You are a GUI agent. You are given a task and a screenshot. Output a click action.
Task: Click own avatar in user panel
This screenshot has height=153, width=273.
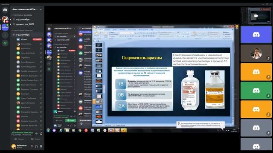click(14, 146)
